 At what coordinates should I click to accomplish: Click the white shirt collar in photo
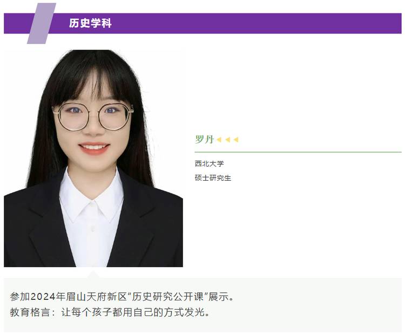coord(91,197)
